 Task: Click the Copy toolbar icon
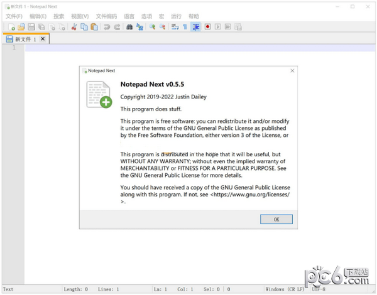[x=84, y=27]
